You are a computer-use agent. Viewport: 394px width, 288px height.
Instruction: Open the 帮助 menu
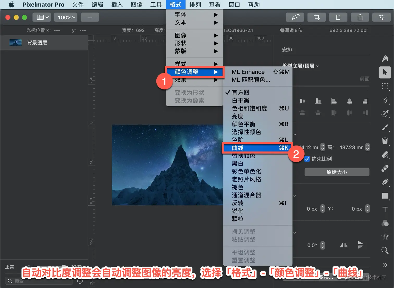pos(254,4)
